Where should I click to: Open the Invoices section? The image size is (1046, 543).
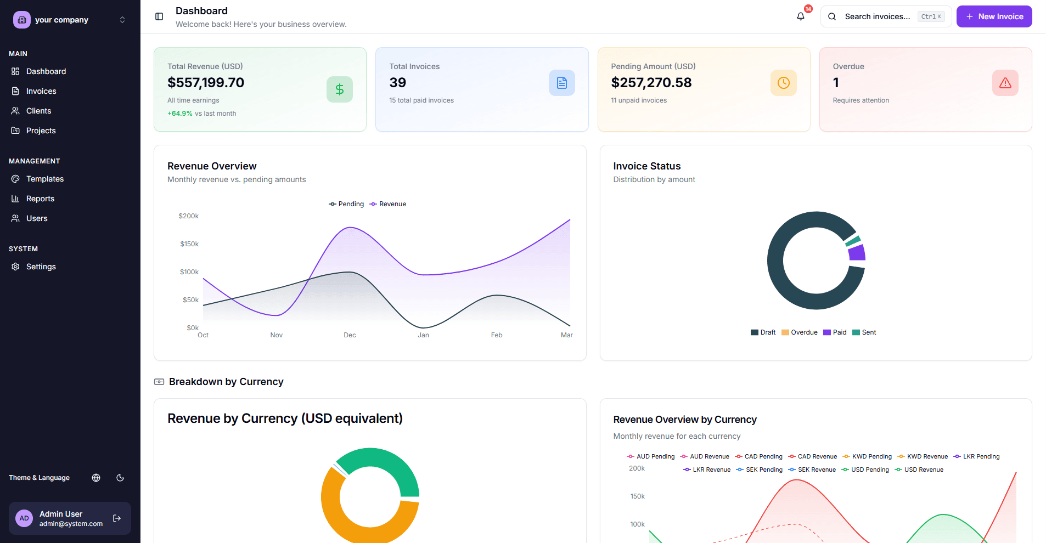[41, 91]
